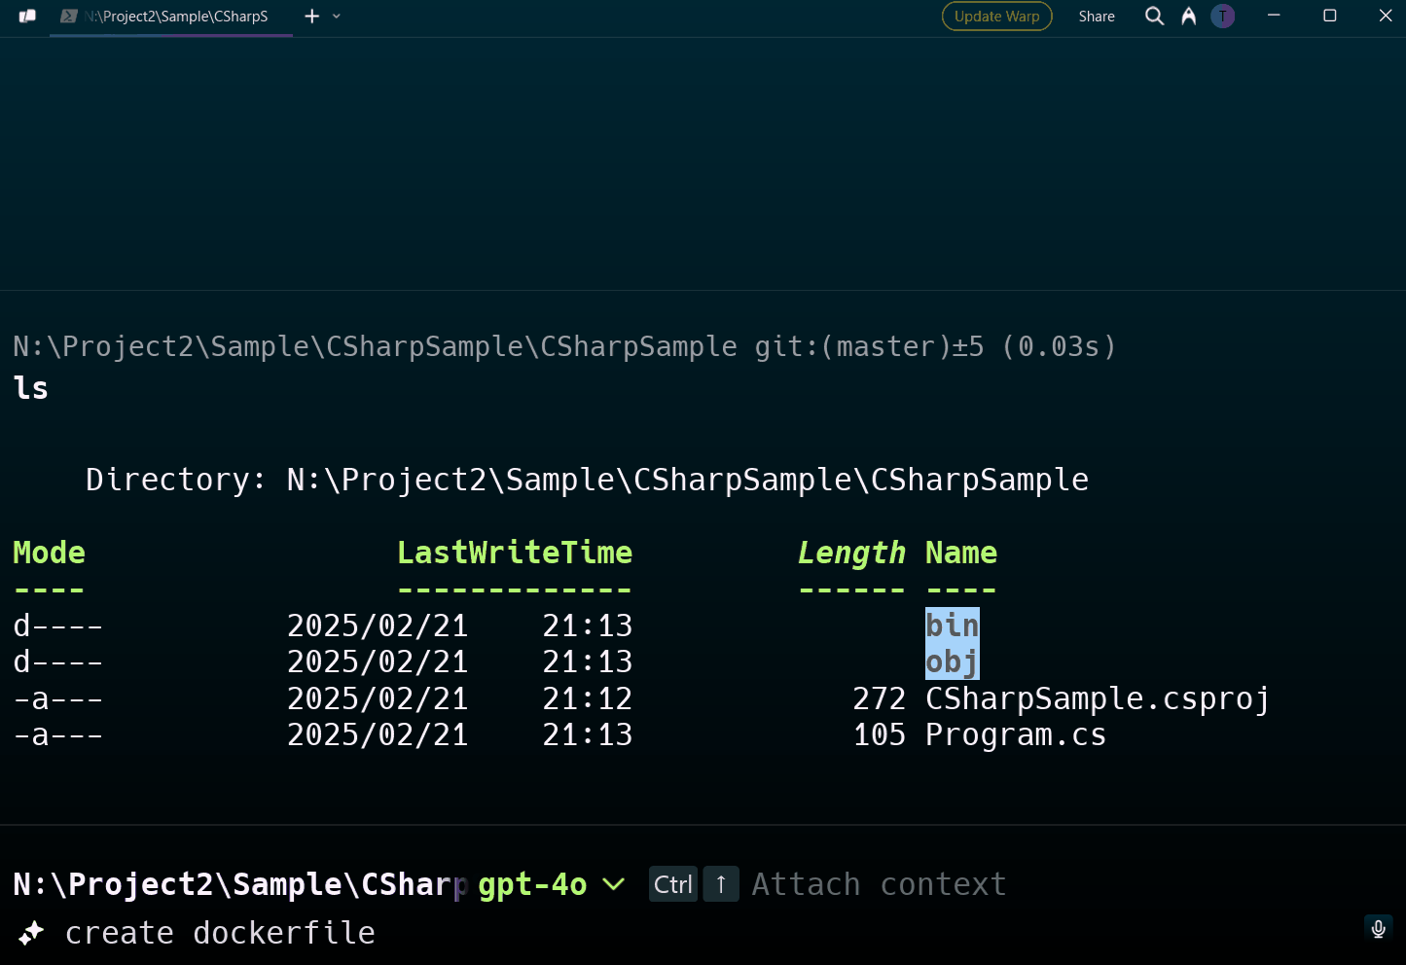The image size is (1406, 965).
Task: Click the CSharpSample.csproj file name
Action: (x=1098, y=698)
